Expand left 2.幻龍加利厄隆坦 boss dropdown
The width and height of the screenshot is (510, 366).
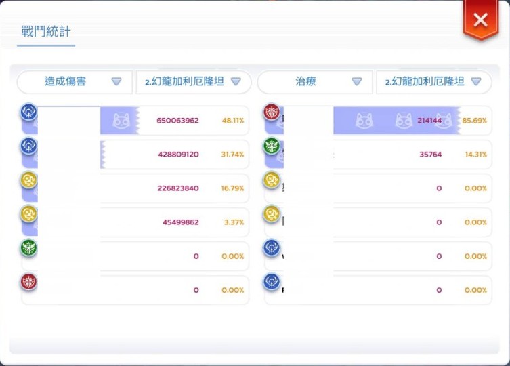coord(193,81)
